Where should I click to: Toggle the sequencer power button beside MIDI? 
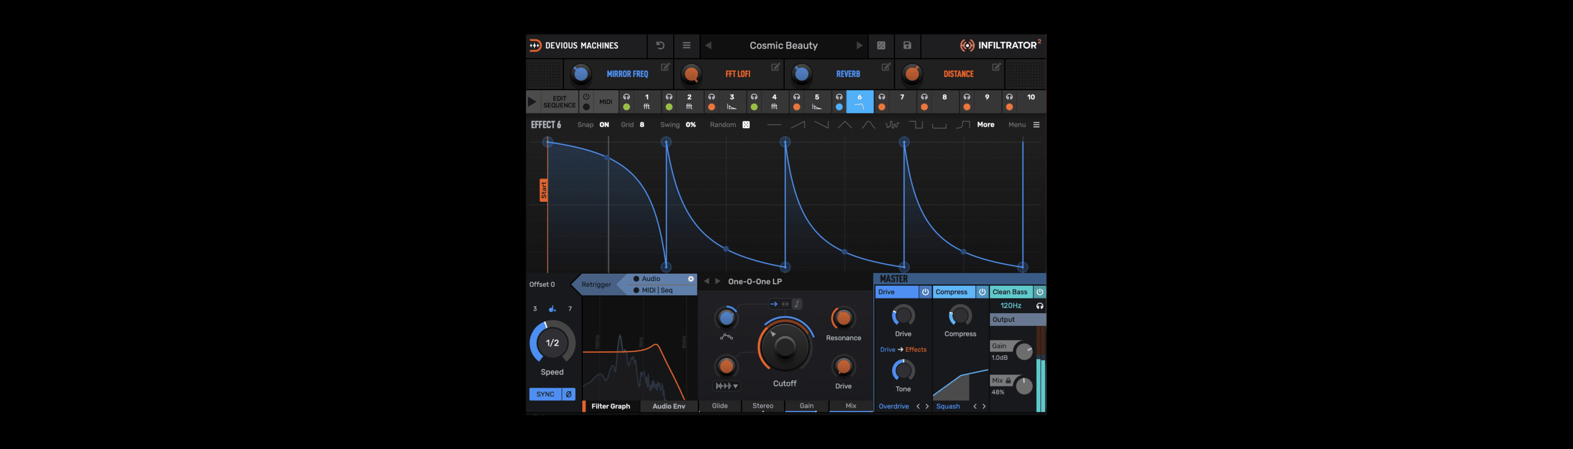(586, 96)
